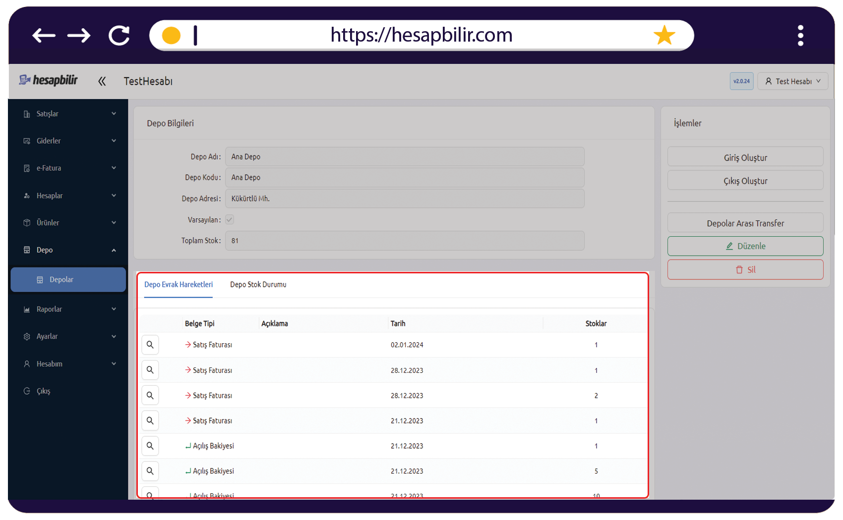Click the Depo Adresi input field
The width and height of the screenshot is (843, 520).
[405, 199]
